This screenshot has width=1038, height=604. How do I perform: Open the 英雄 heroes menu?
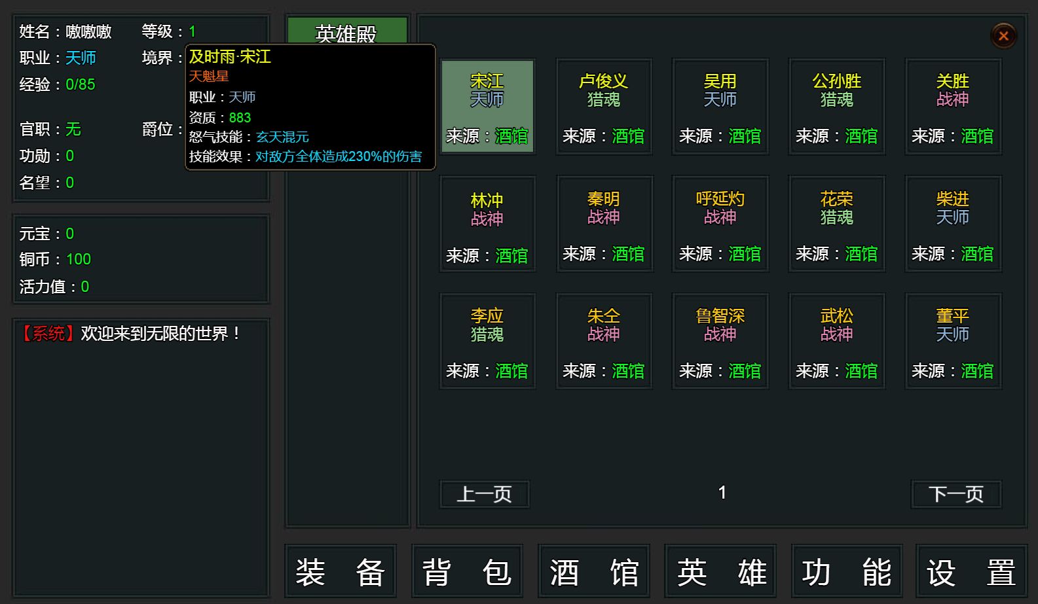click(720, 571)
